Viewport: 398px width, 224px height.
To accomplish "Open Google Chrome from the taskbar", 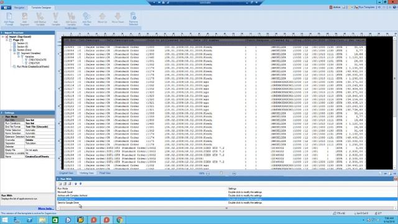I will (119, 220).
